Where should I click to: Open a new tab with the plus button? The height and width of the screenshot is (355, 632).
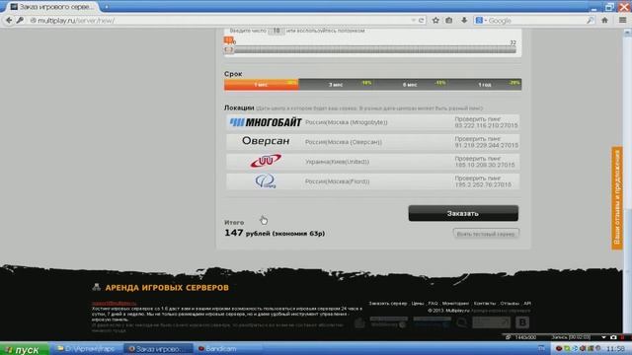pos(107,7)
